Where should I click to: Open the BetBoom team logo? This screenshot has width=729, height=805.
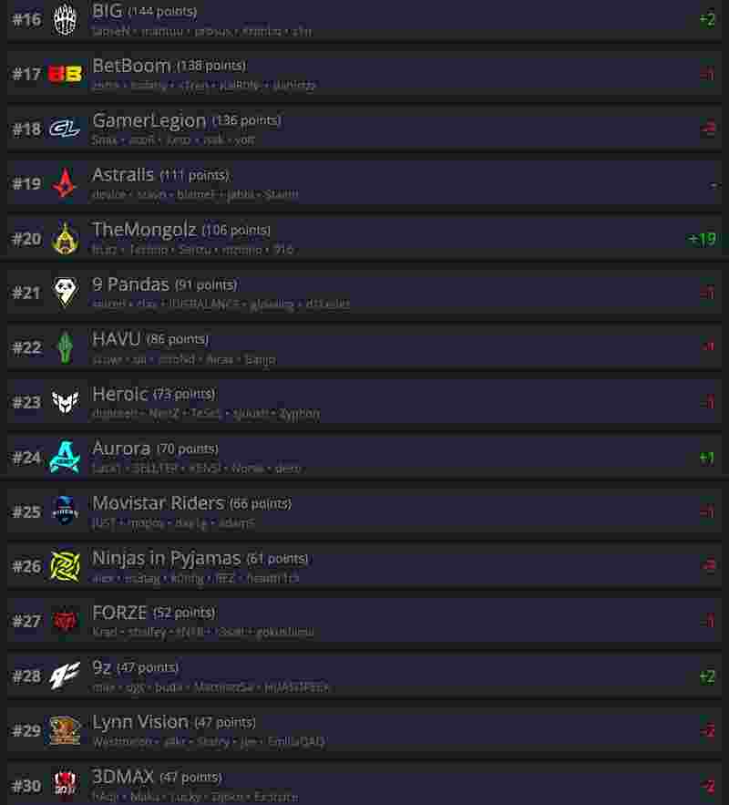(x=65, y=74)
